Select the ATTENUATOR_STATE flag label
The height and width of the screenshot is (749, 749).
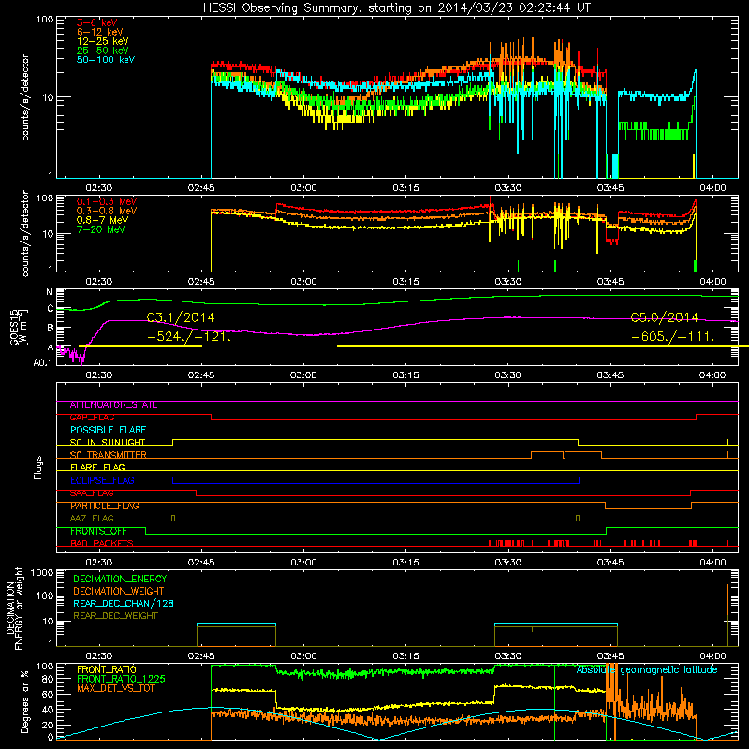click(x=113, y=405)
